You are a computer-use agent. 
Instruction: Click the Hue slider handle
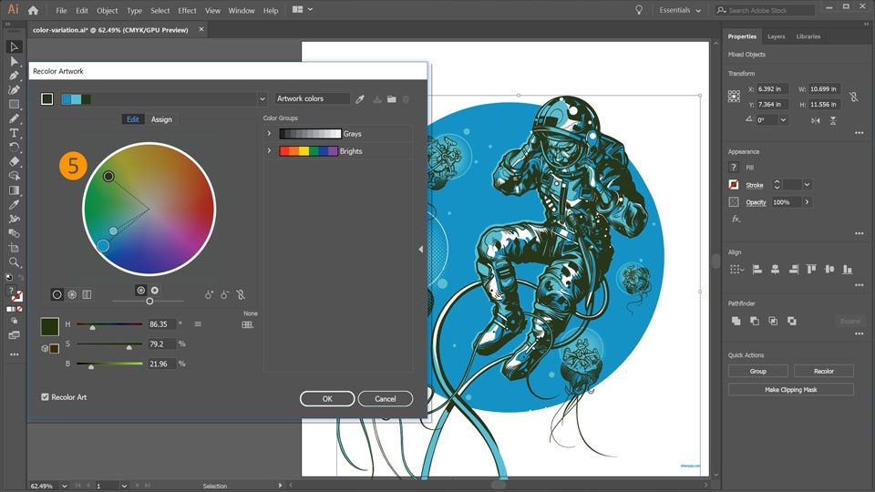(x=93, y=327)
